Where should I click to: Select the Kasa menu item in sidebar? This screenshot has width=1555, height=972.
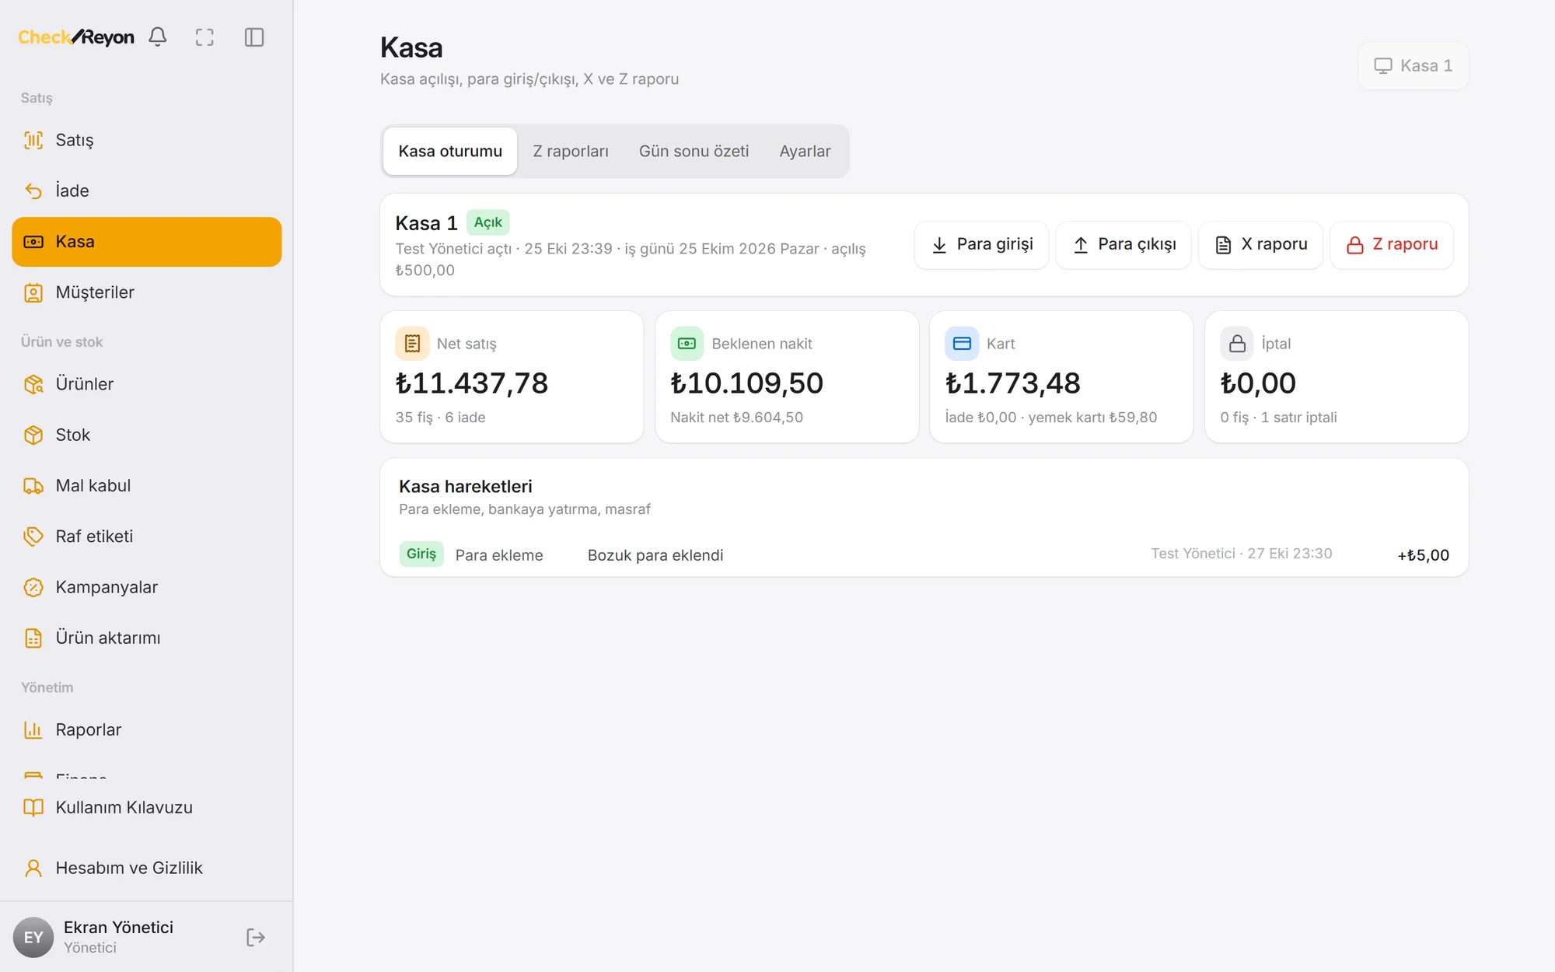coord(147,242)
